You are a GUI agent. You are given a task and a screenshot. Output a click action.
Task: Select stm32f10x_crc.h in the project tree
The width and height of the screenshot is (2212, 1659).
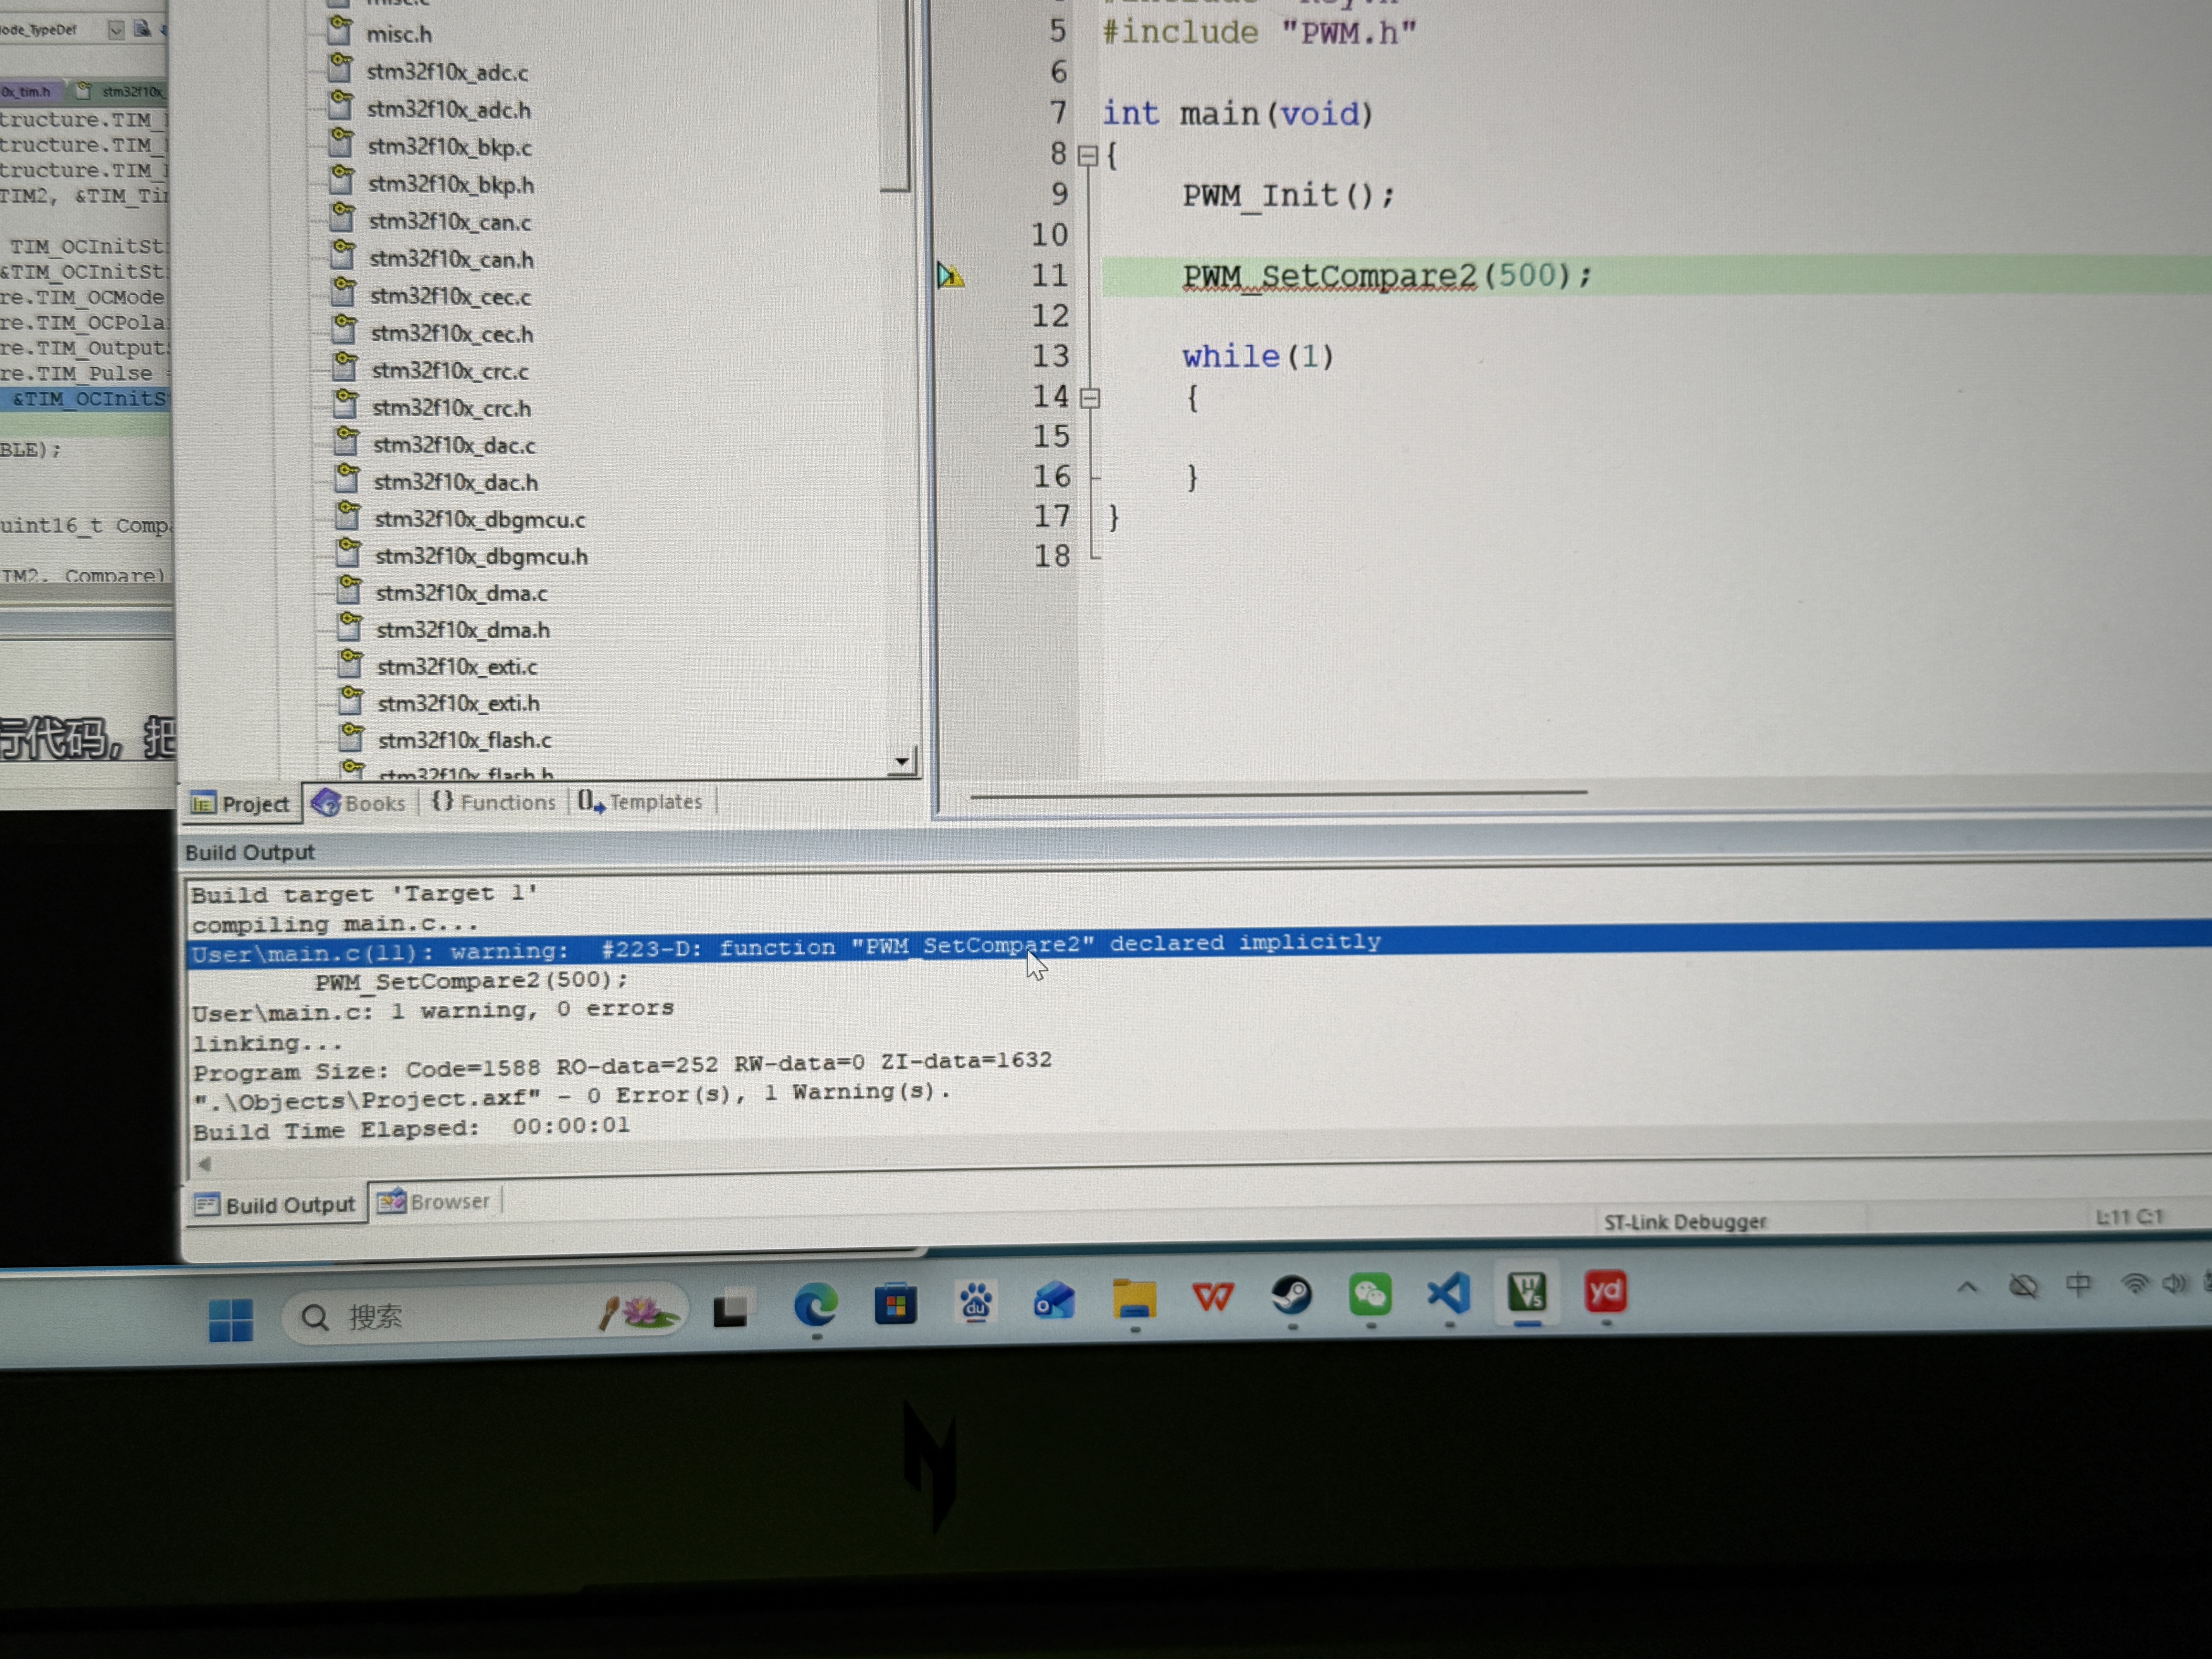click(x=451, y=408)
